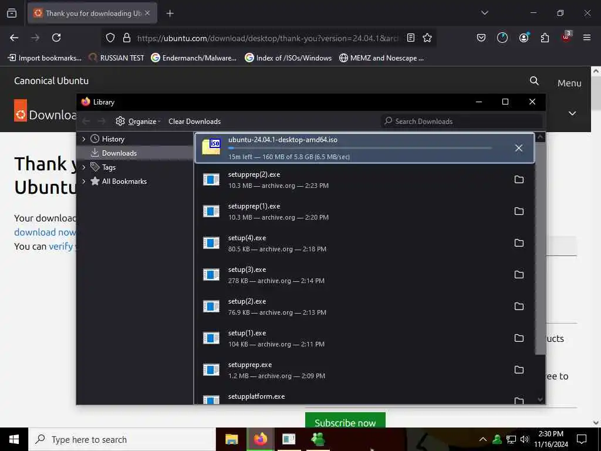This screenshot has width=601, height=451.
Task: Reload the current page
Action: coord(56,38)
